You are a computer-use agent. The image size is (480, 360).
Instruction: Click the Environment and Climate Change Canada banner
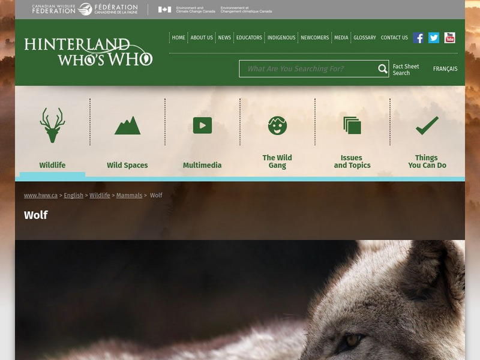(x=216, y=9)
